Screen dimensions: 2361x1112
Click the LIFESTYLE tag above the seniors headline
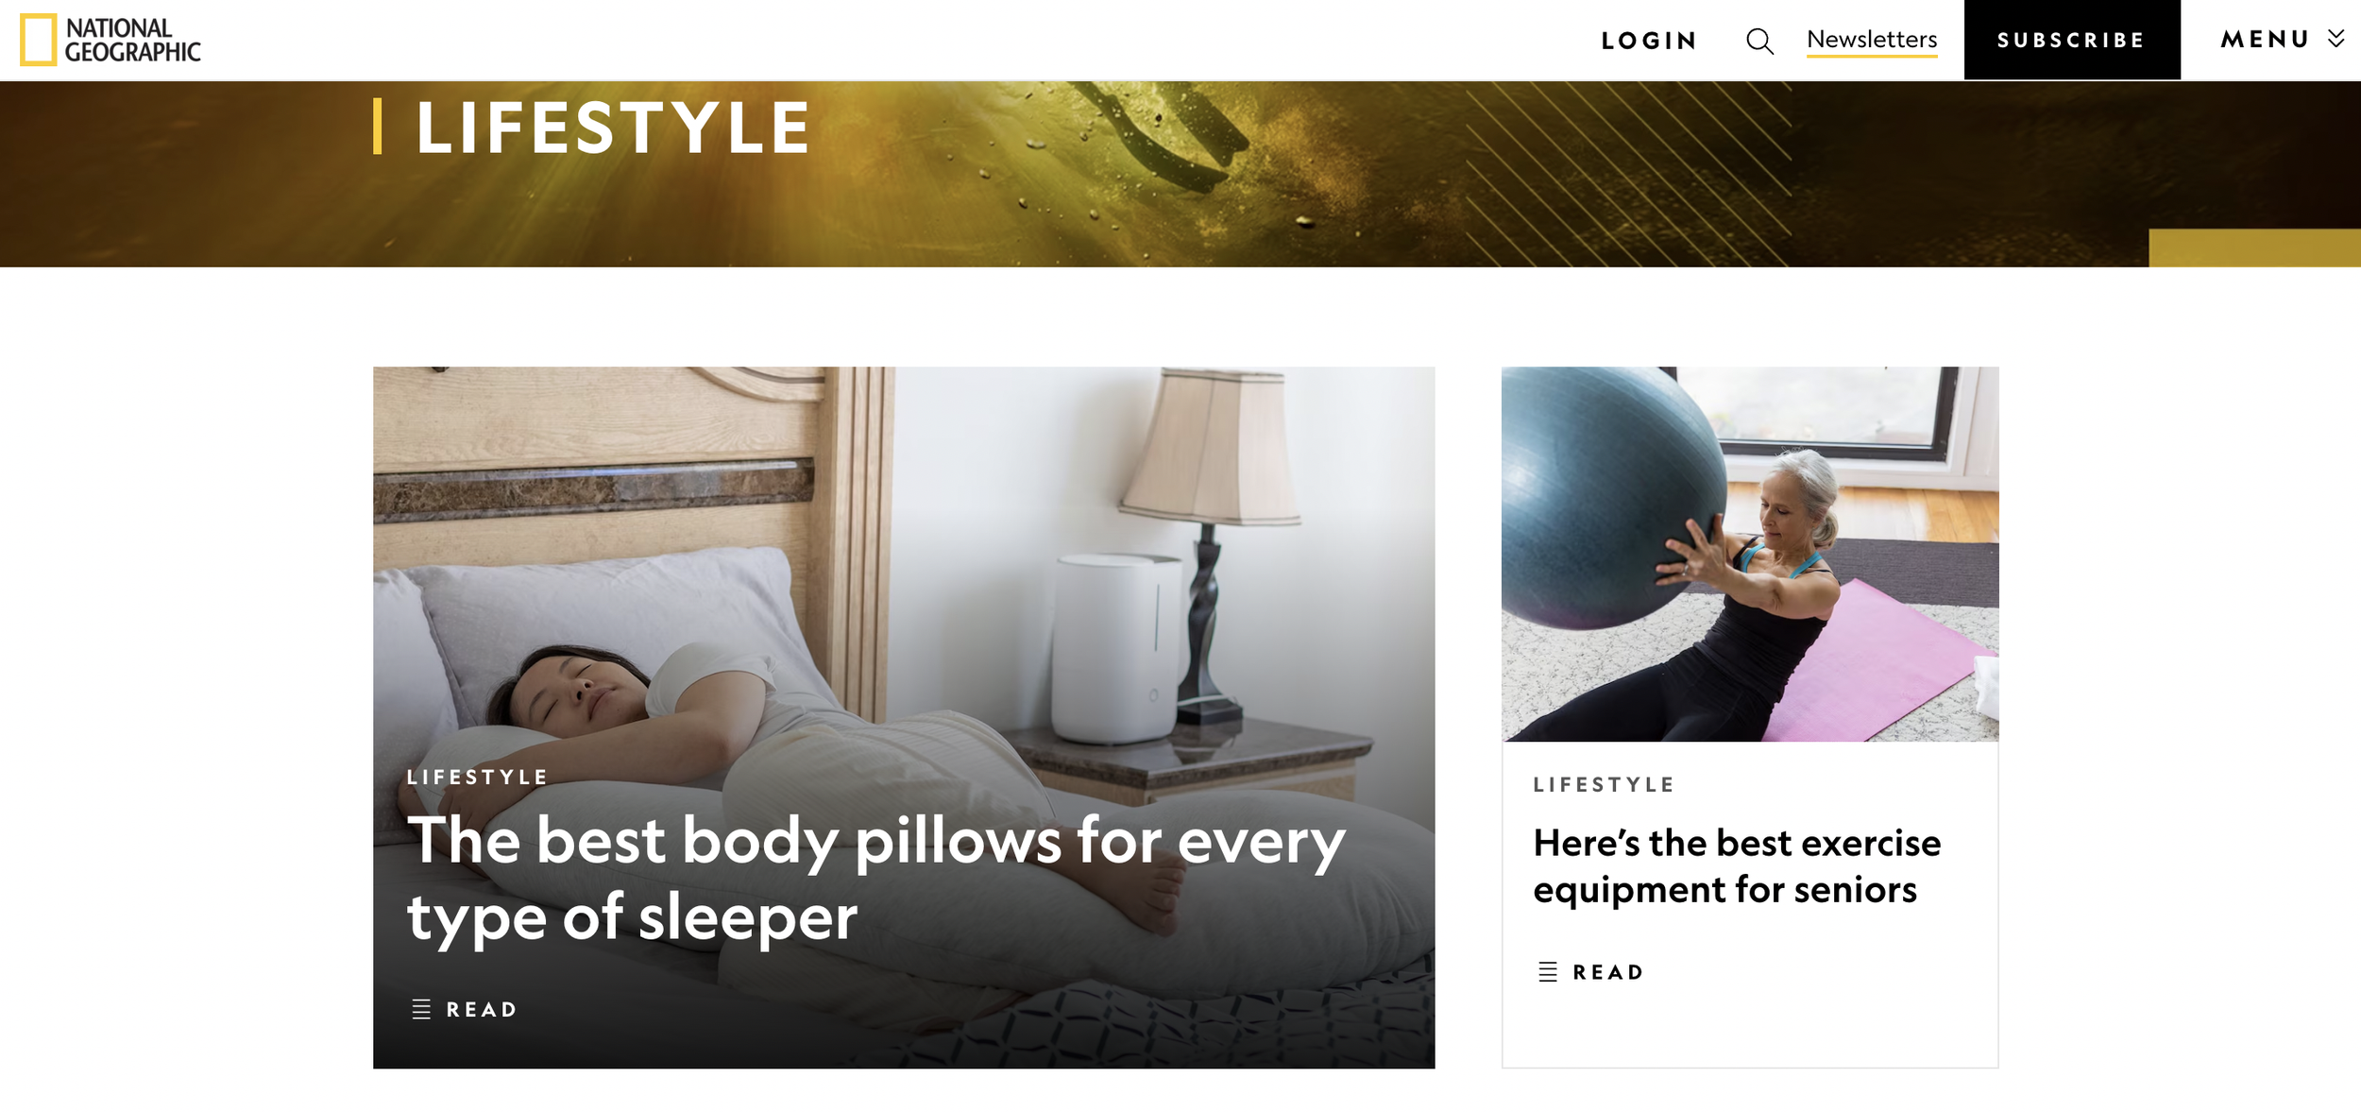[1605, 784]
